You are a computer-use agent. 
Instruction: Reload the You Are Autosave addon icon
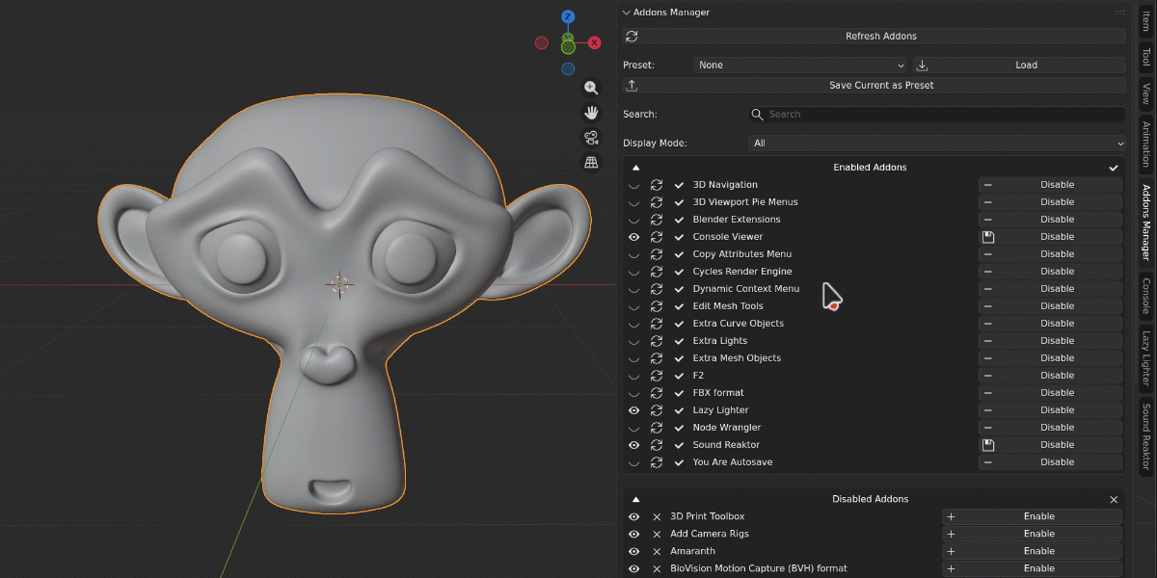(657, 462)
